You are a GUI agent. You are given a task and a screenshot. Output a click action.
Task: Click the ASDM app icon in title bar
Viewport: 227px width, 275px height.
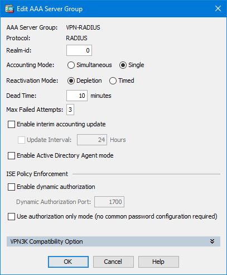point(9,9)
